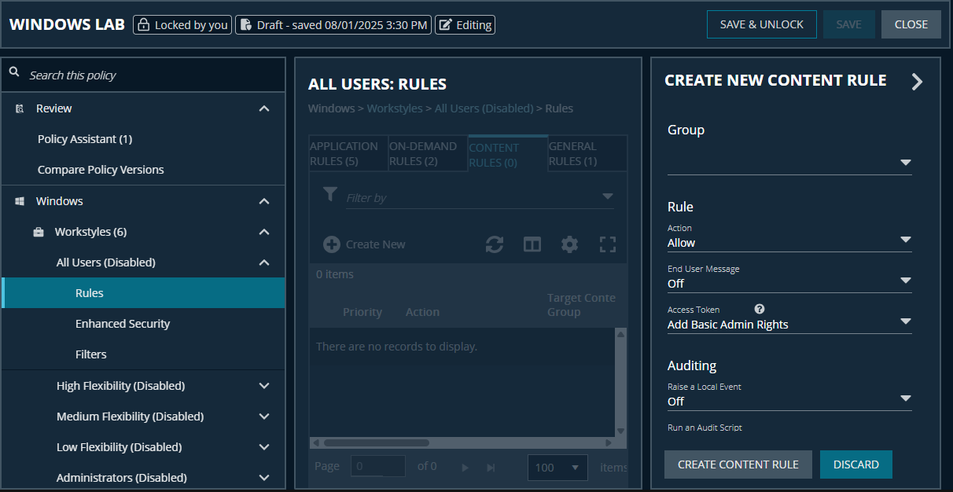Screen dimensions: 953x492
Task: Click the Page number input field
Action: click(x=377, y=466)
